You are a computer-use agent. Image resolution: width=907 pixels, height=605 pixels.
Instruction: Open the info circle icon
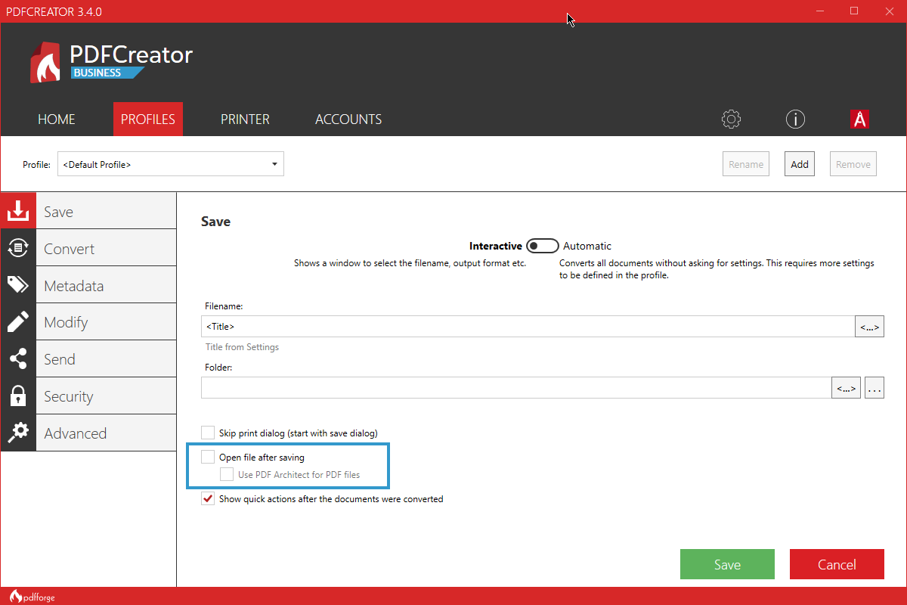[795, 119]
